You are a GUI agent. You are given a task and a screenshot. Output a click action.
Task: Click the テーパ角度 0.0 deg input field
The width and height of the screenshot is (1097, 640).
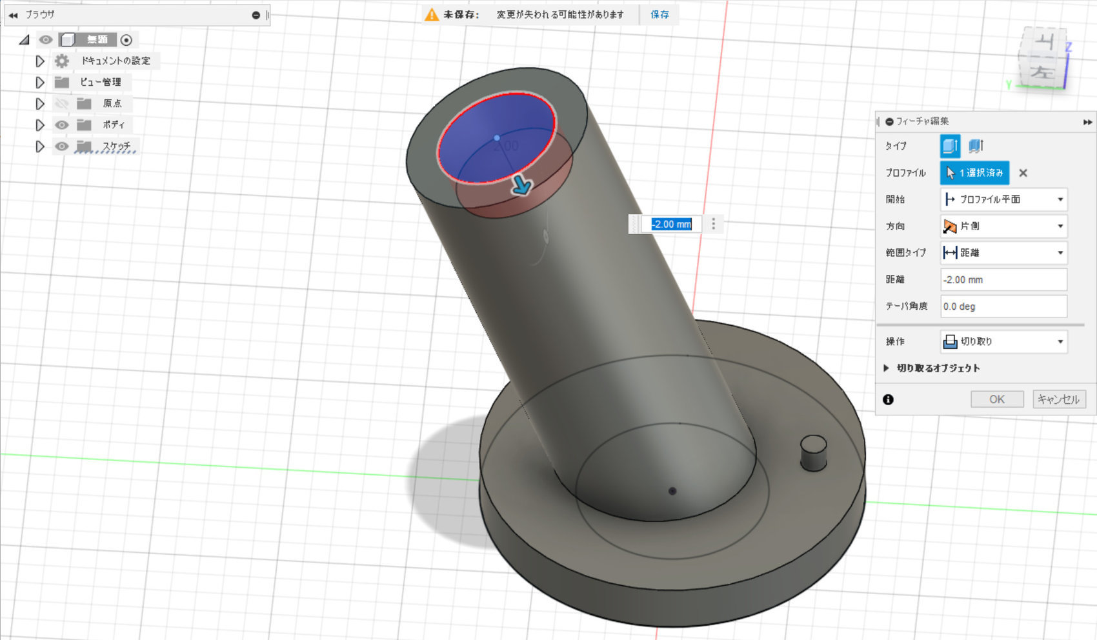(1003, 306)
